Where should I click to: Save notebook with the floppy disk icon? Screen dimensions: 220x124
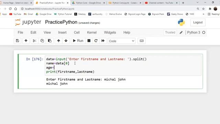18,41
